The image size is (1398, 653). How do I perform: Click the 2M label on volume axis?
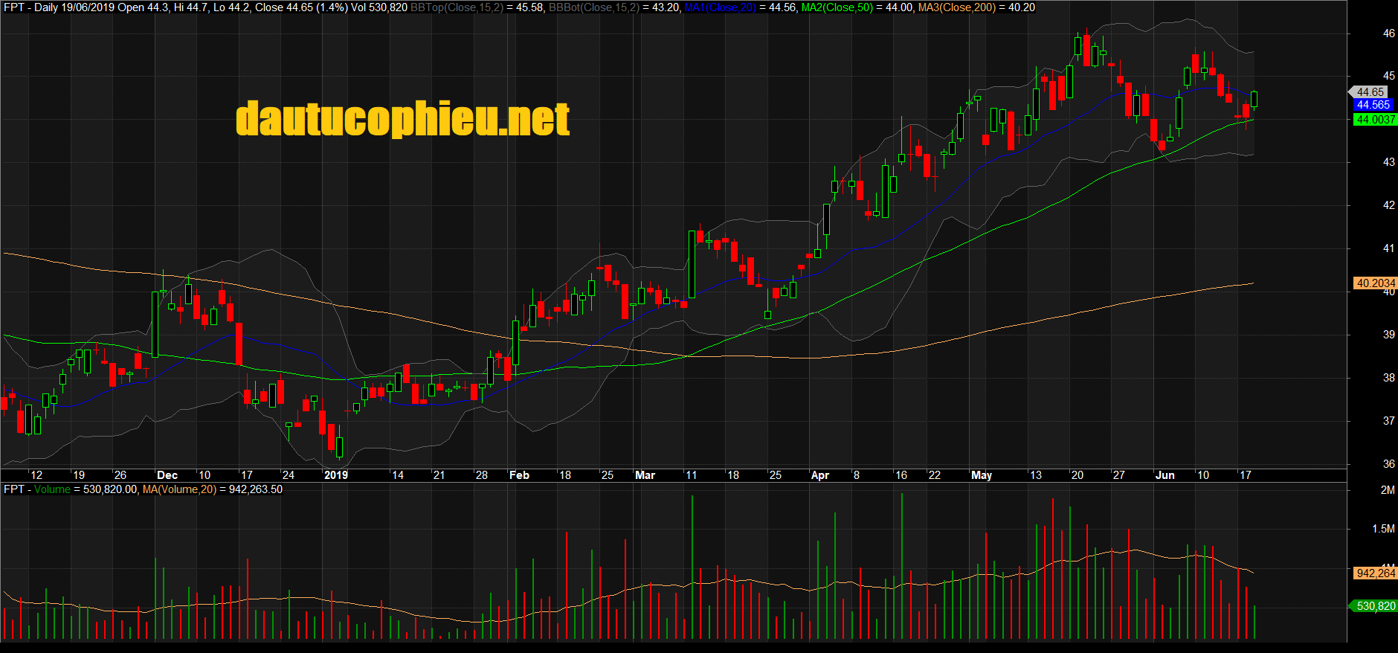[1387, 490]
